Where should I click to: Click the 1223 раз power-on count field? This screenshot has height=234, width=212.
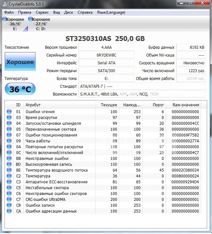(191, 71)
